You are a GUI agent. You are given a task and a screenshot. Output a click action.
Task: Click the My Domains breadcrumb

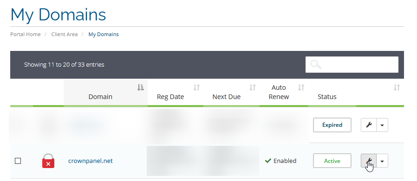[x=104, y=34]
